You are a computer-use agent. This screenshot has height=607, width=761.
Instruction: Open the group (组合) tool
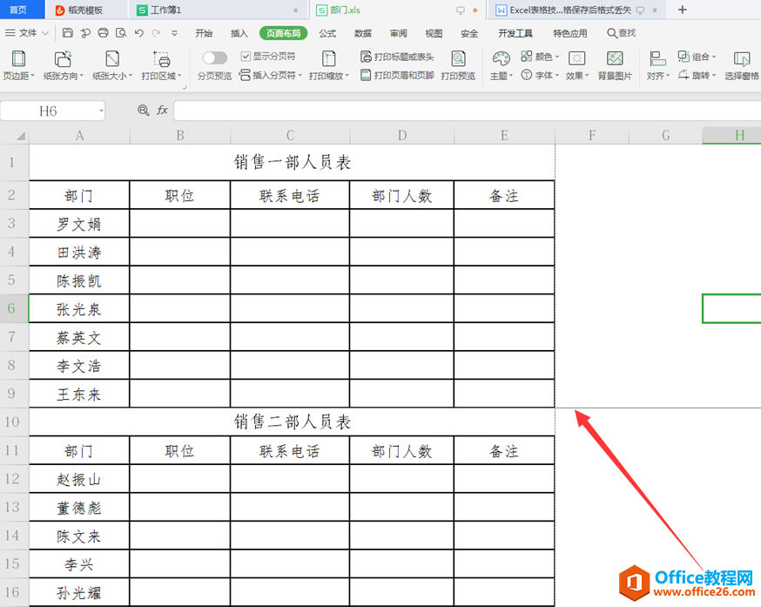(x=697, y=57)
